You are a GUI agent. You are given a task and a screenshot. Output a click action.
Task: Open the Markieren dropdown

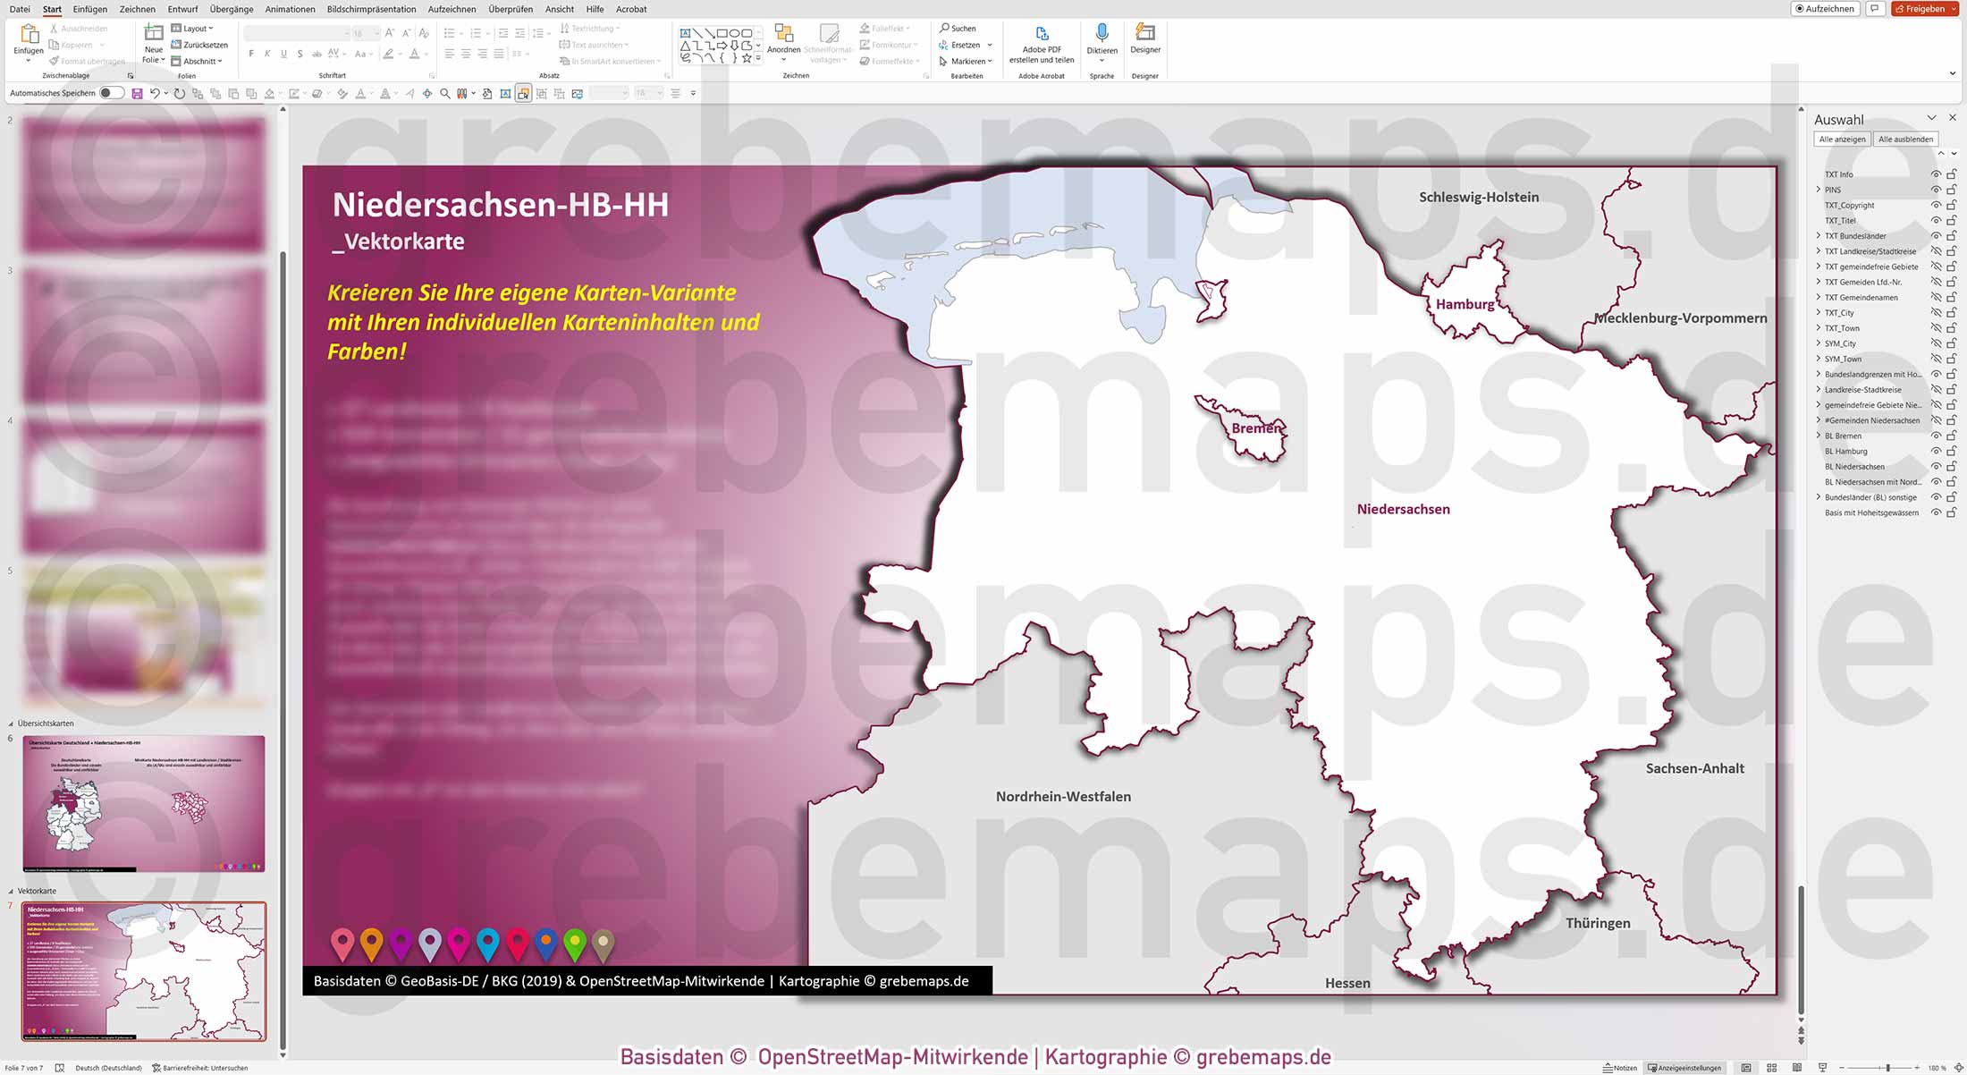[x=968, y=61]
